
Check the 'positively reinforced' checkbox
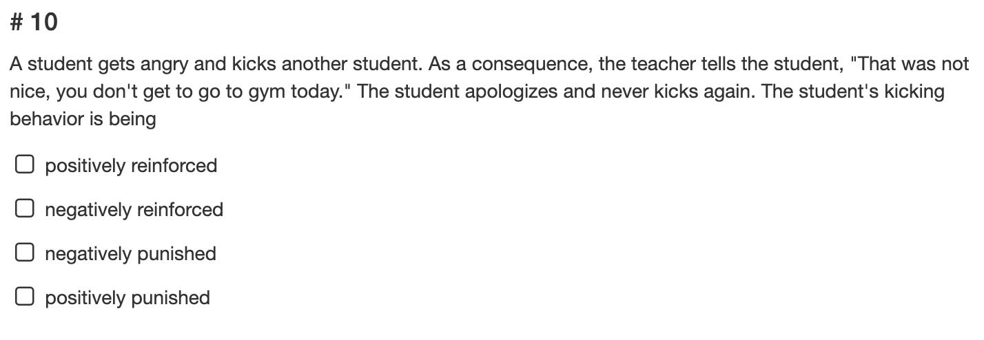point(25,165)
